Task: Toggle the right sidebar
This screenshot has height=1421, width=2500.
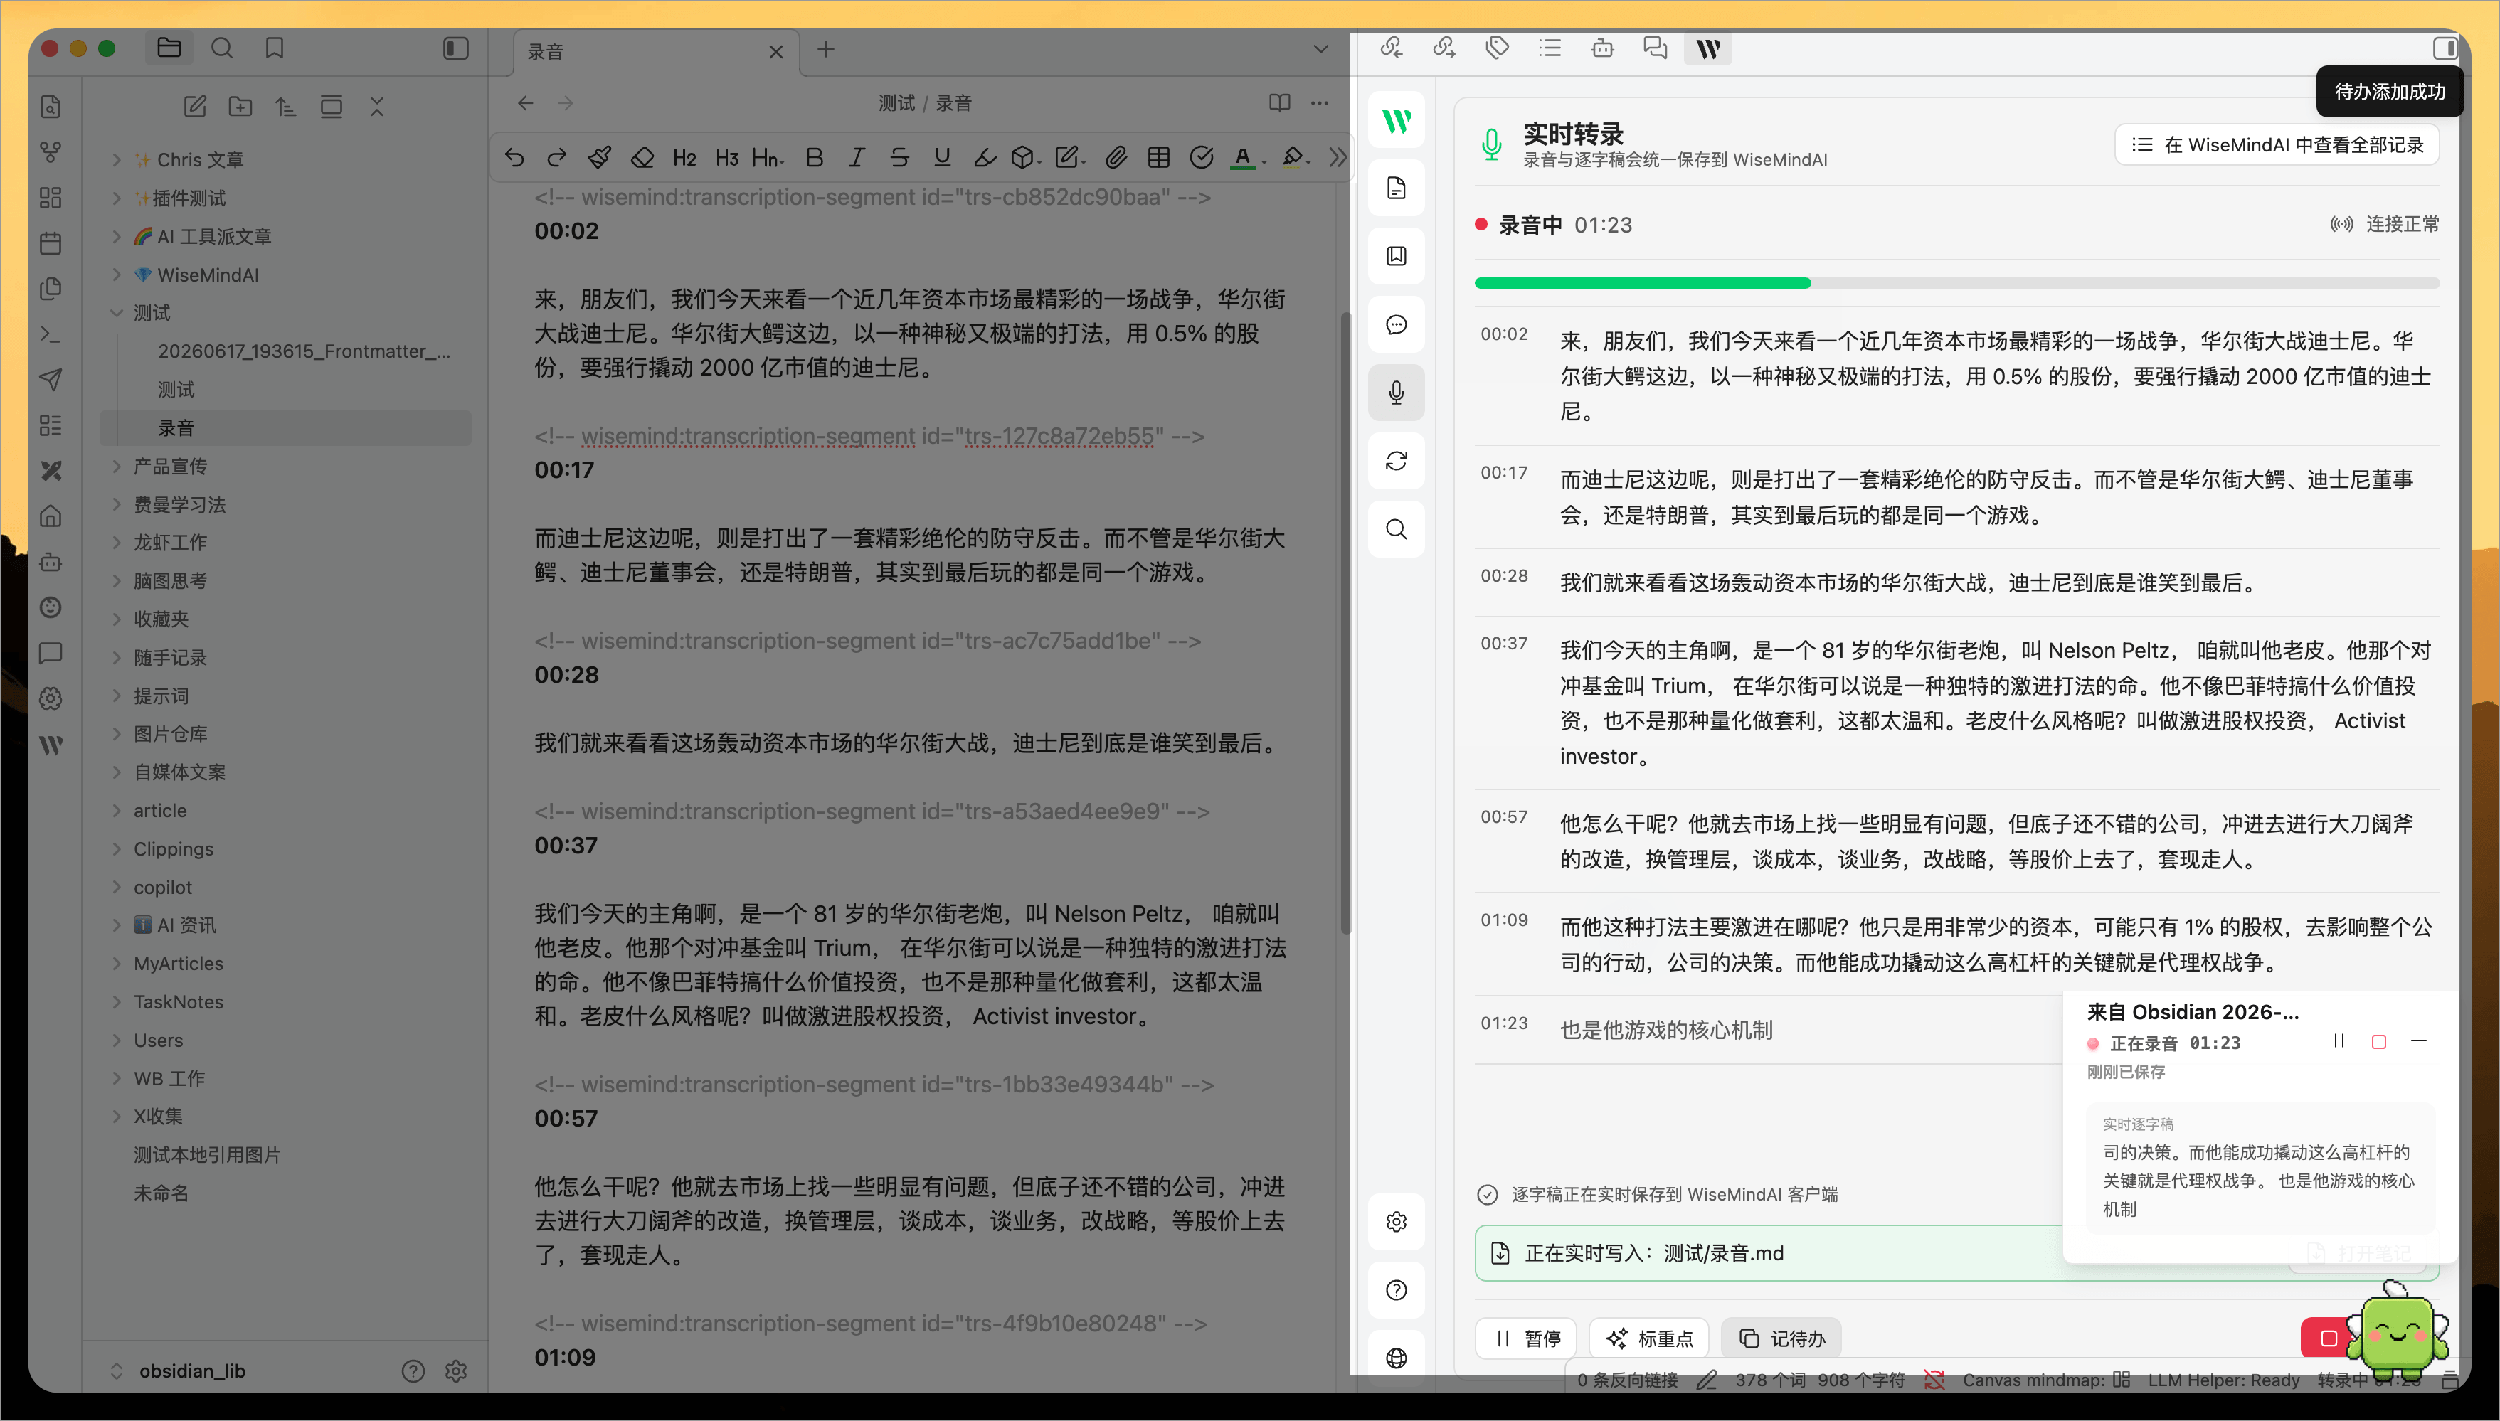Action: tap(2445, 48)
